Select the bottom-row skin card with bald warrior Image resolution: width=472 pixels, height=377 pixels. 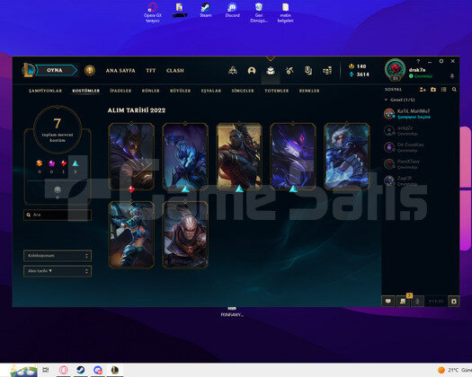coord(185,235)
